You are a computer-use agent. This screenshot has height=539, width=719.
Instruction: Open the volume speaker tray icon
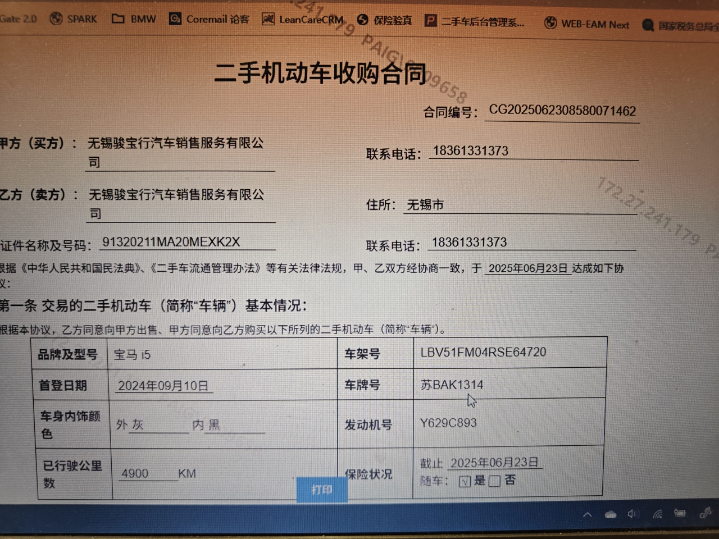[x=633, y=514]
